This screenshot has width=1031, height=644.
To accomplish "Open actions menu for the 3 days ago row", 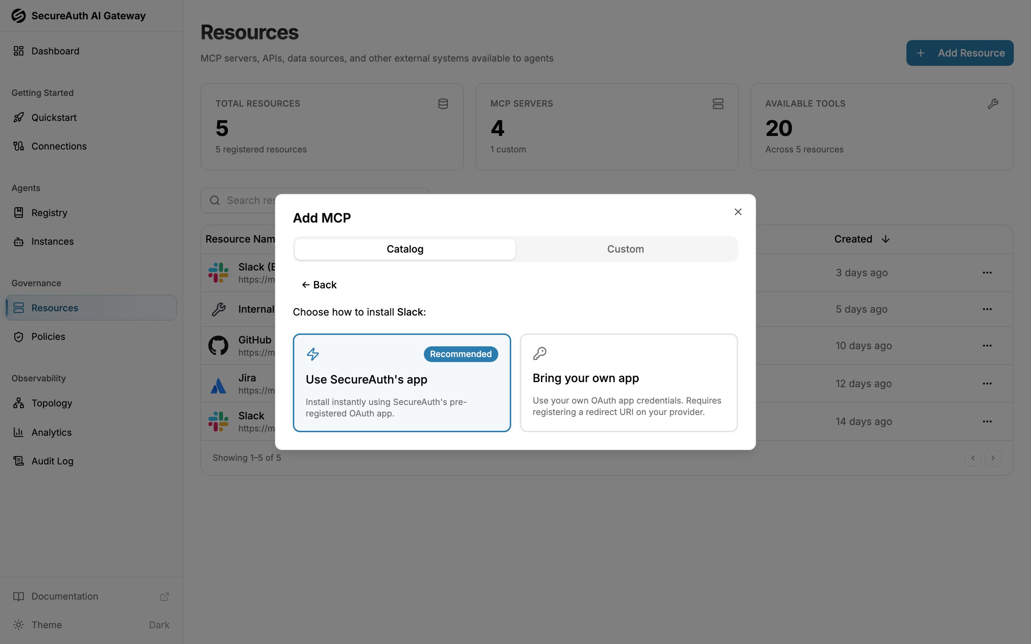I will click(987, 273).
